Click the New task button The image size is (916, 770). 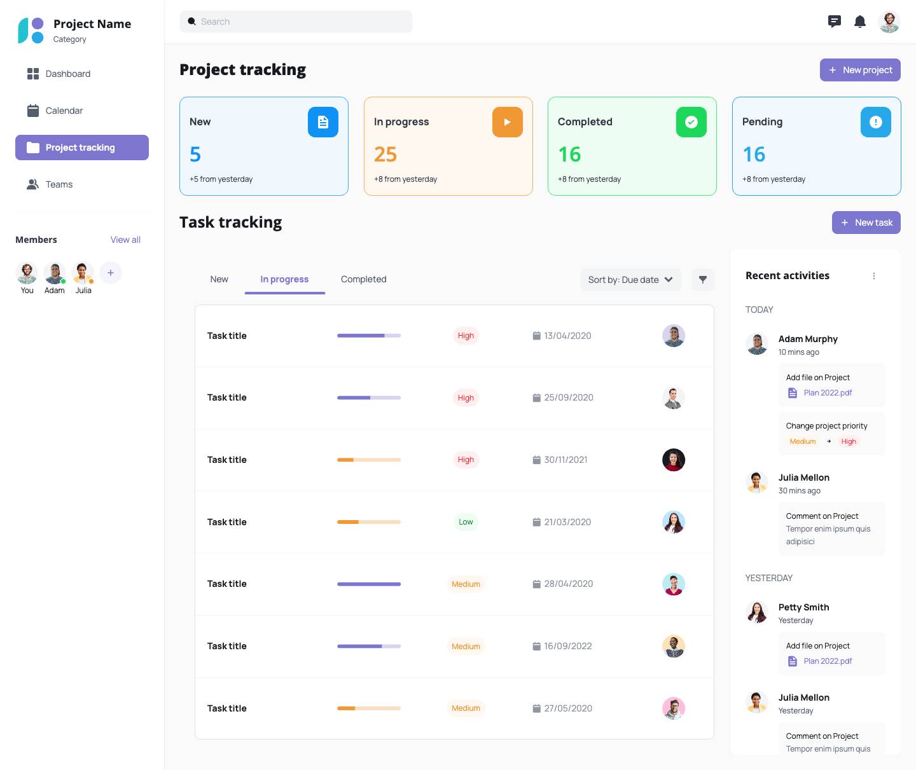tap(866, 223)
